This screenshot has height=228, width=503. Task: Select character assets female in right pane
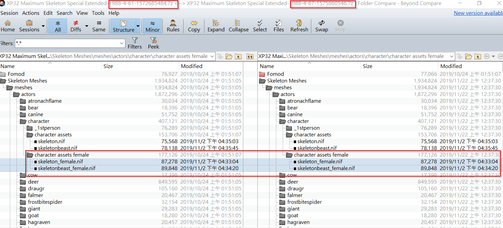tap(321, 155)
